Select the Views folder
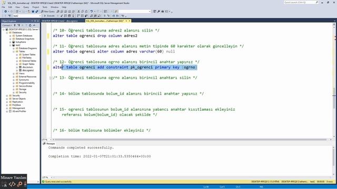Screen dimensions: 337x189 [x=22, y=73]
